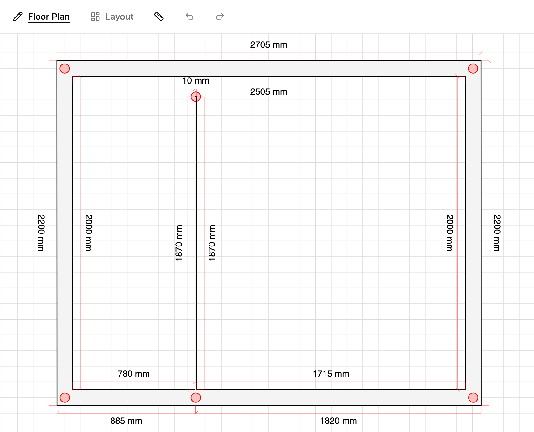This screenshot has height=432, width=534.
Task: Click the left inner 2000 mm label
Action: point(89,233)
